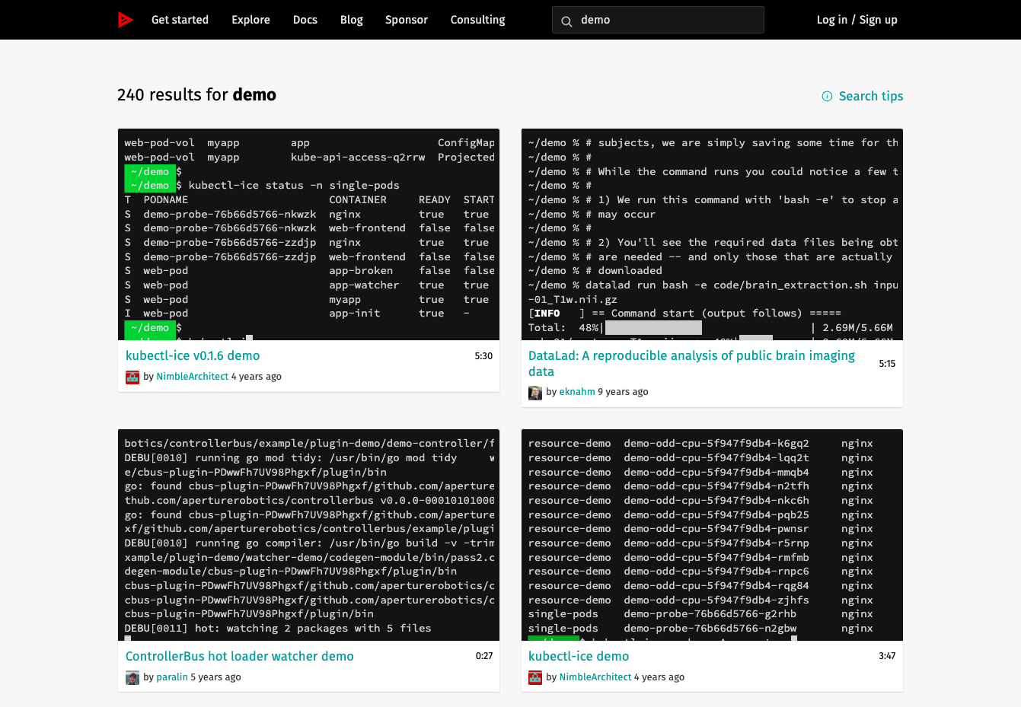The width and height of the screenshot is (1021, 707).
Task: Visit NimbleArchitect profile under kubectl-ice v0.1.6 demo
Action: tap(193, 377)
